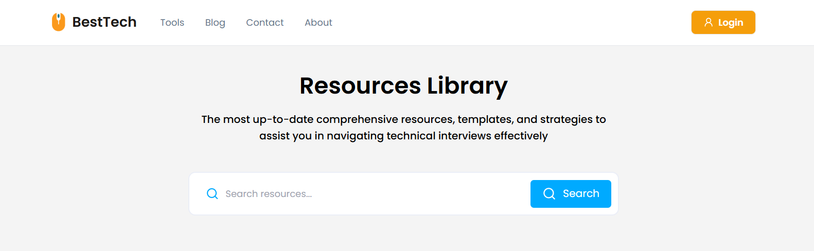Click the magnifier icon inside the search field
This screenshot has width=814, height=251.
(212, 193)
